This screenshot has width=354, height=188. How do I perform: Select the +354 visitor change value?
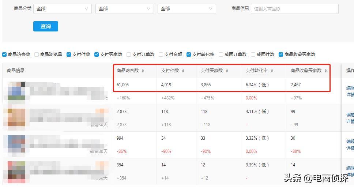pos(121,178)
